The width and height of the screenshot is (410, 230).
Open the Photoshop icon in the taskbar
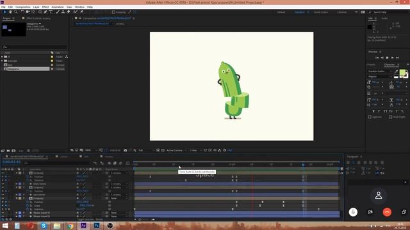pyautogui.click(x=97, y=226)
